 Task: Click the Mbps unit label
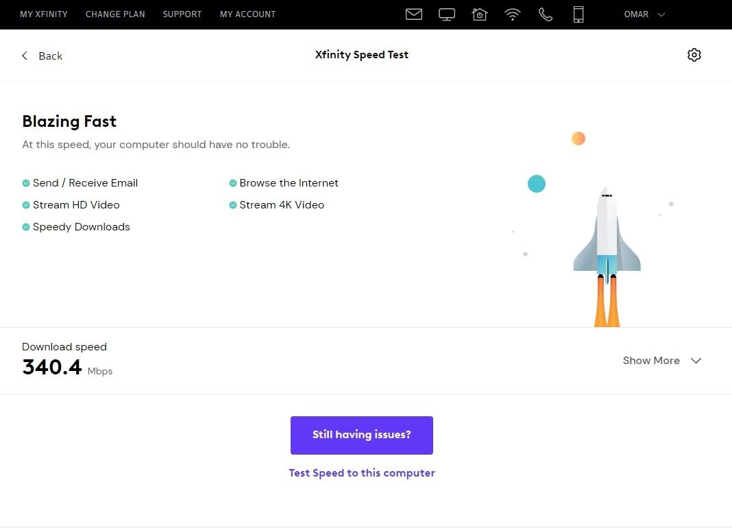(x=100, y=372)
